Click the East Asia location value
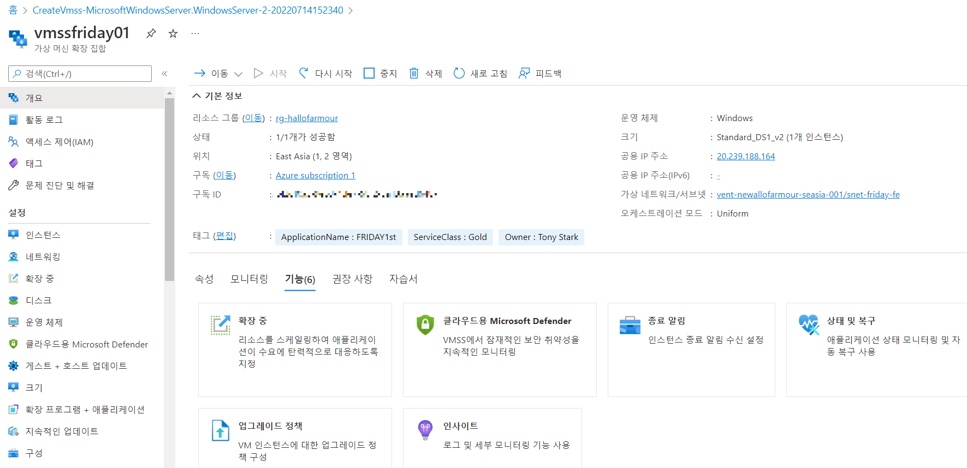The width and height of the screenshot is (967, 468). tap(314, 156)
